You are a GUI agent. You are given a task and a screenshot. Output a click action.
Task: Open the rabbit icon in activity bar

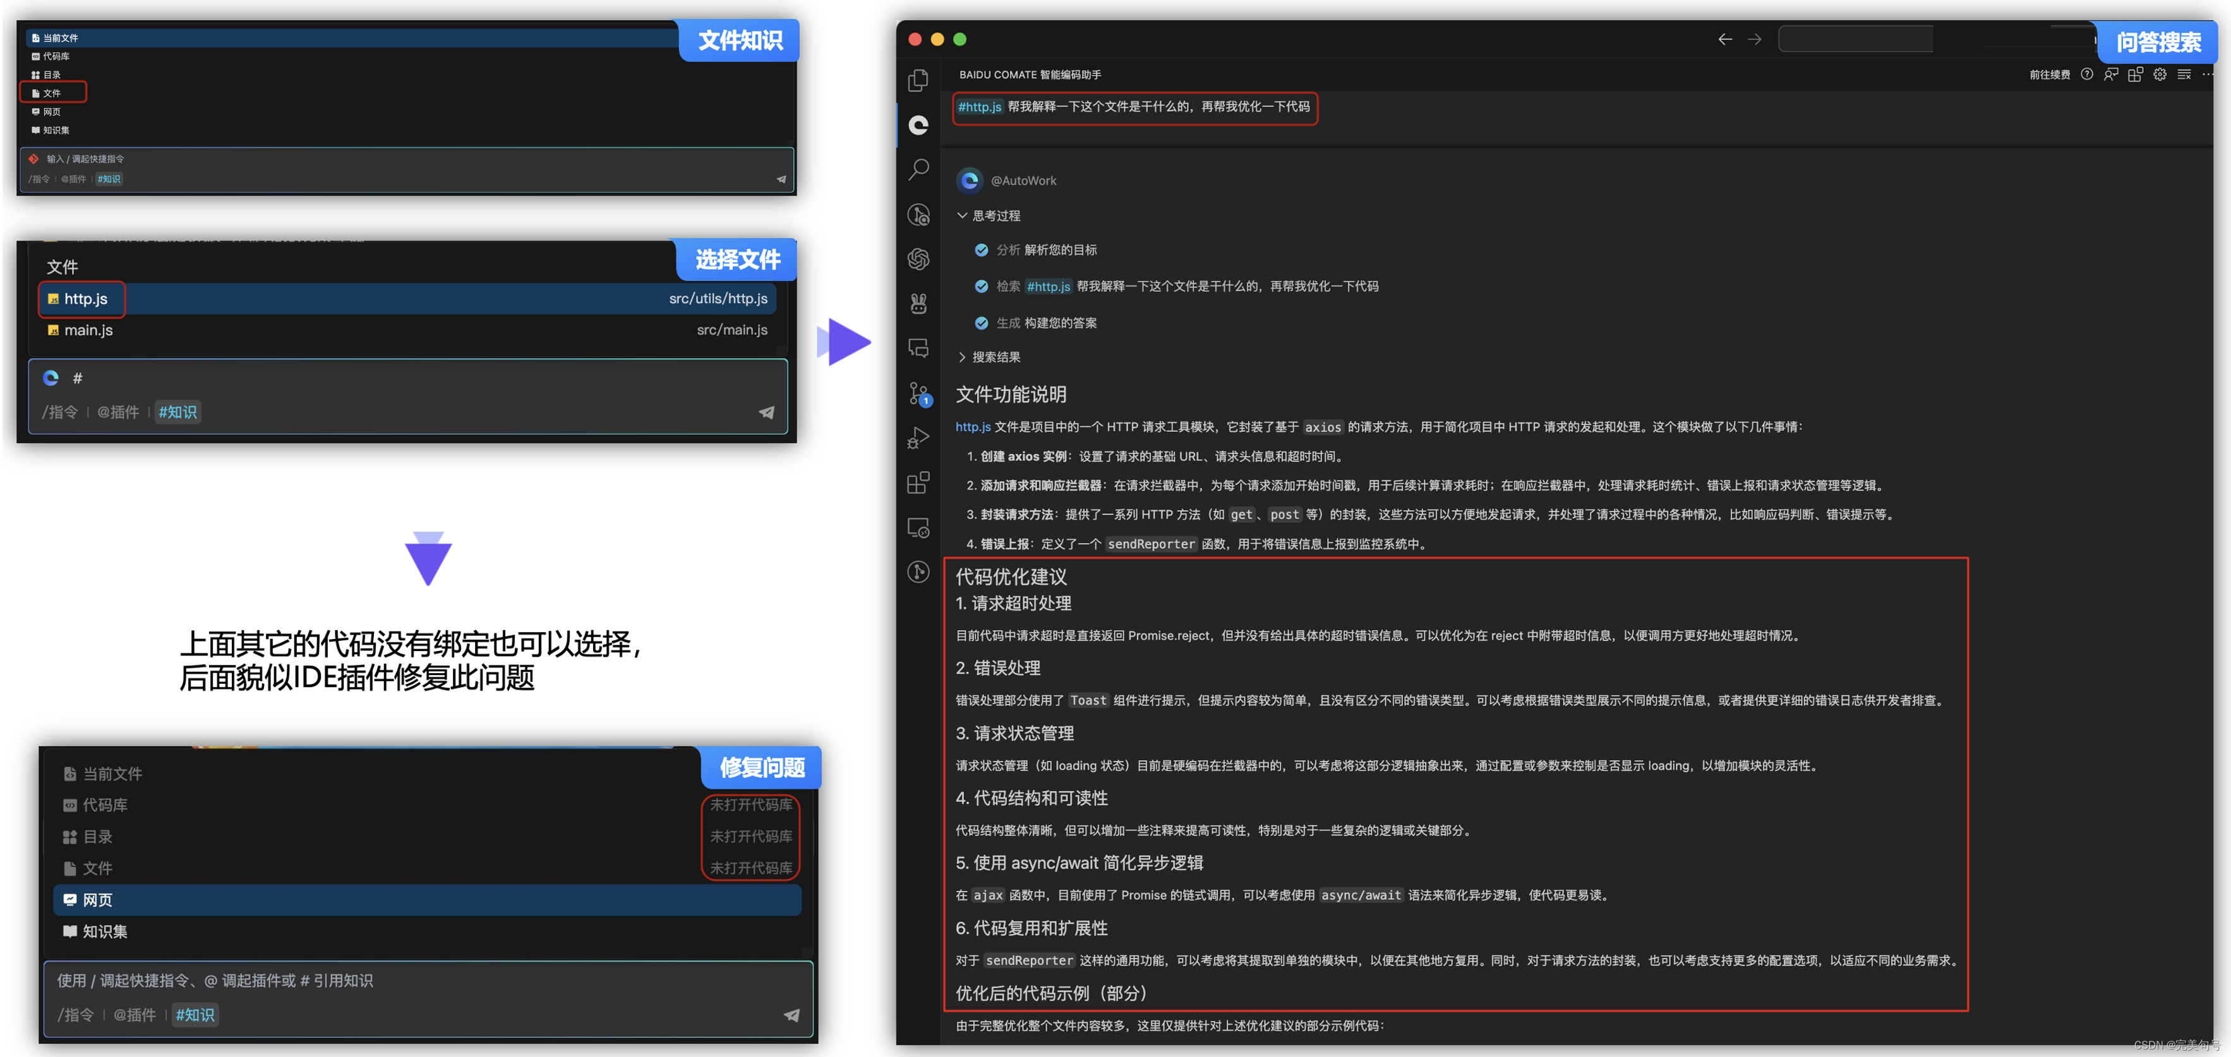pos(918,304)
